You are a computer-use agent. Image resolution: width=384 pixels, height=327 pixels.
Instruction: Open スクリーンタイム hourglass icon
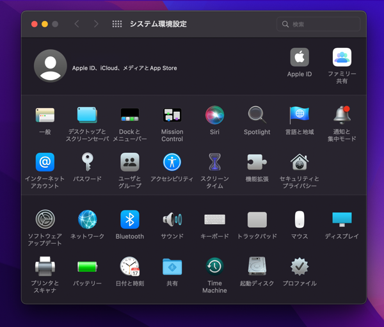point(214,162)
